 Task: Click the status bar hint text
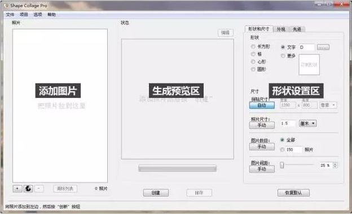click(43, 207)
